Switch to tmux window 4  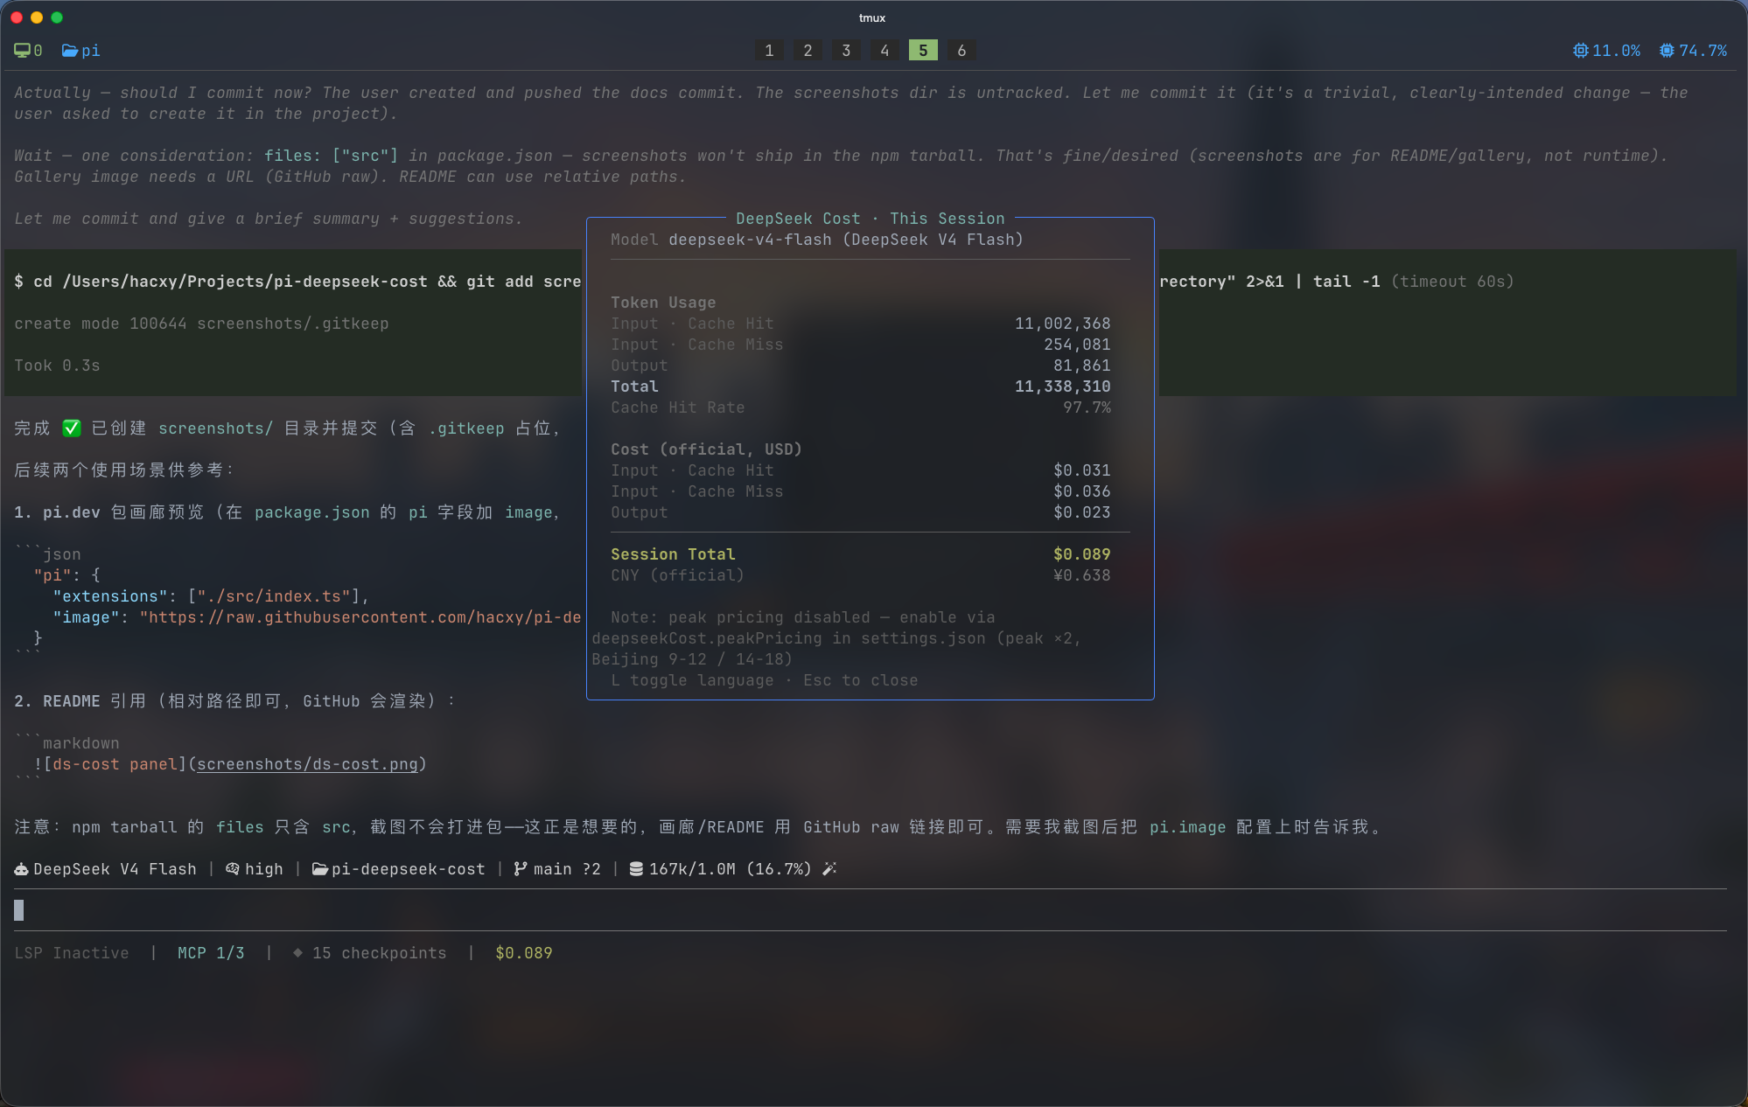point(884,51)
